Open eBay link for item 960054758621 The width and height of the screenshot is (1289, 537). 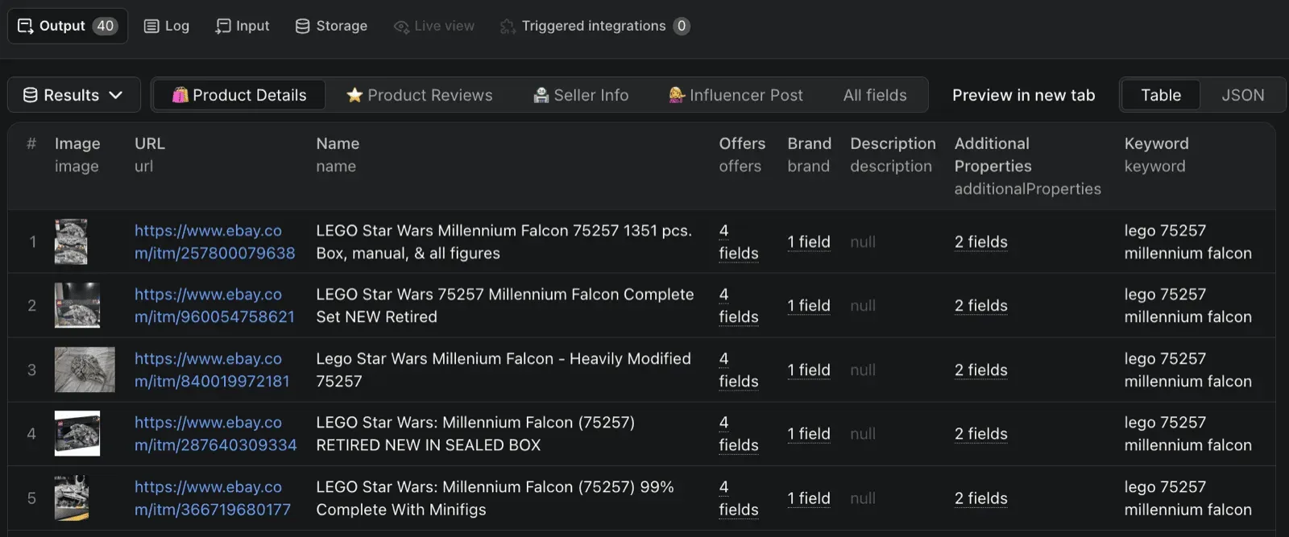click(x=214, y=305)
